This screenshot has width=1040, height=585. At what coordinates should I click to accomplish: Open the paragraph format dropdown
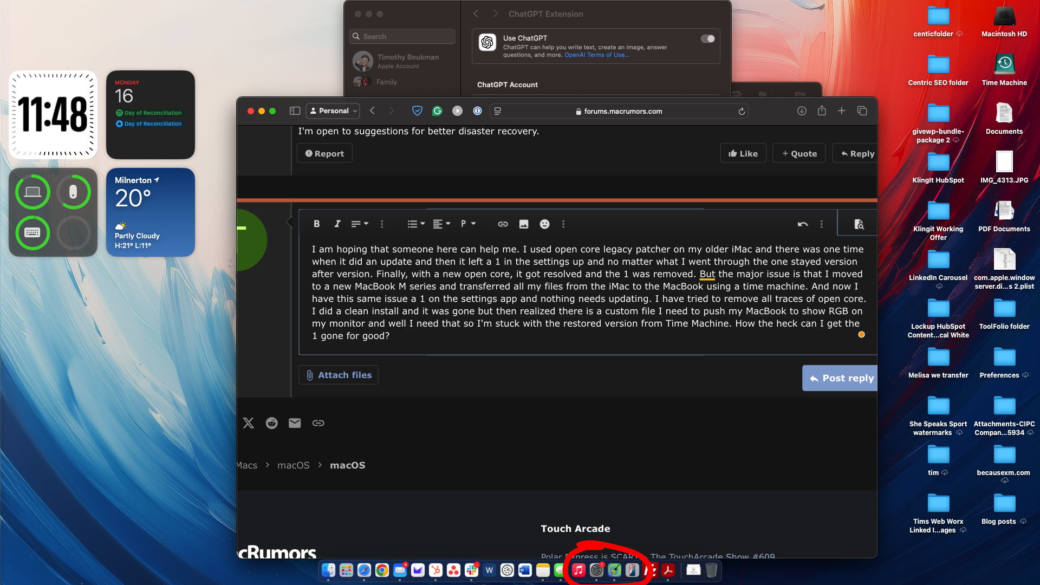[468, 224]
